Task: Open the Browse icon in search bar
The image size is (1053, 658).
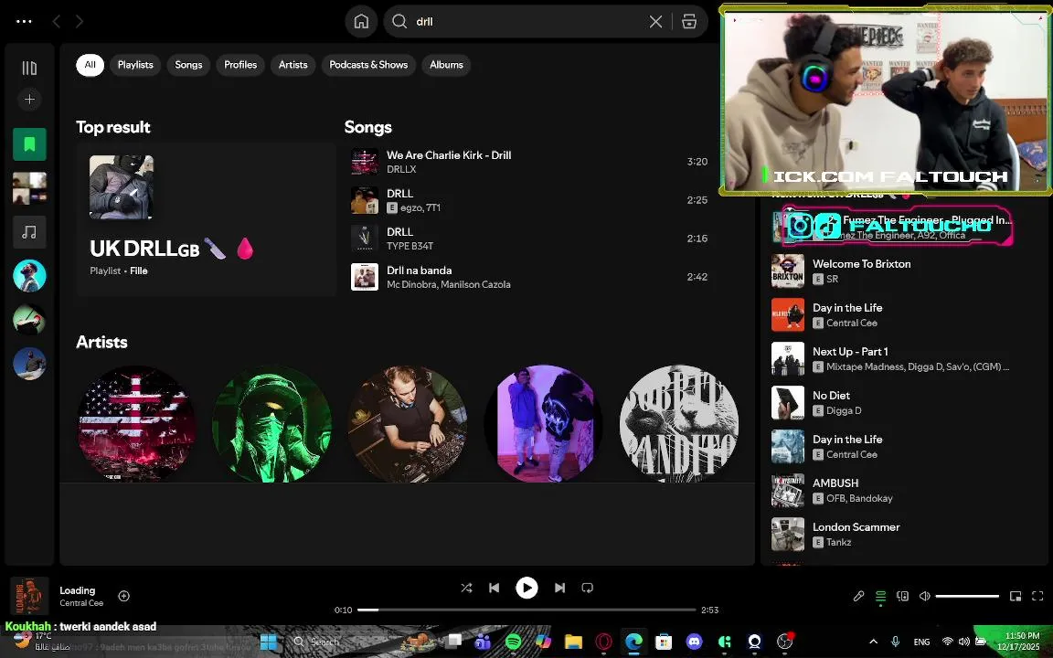Action: point(689,22)
